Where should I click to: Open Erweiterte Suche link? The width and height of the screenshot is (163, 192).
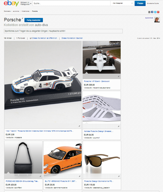153,3
